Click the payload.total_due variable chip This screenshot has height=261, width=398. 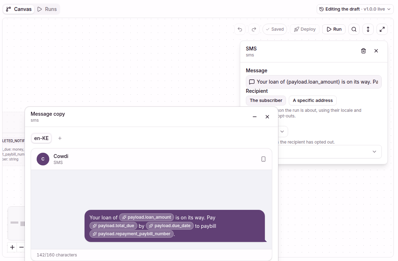tap(113, 226)
